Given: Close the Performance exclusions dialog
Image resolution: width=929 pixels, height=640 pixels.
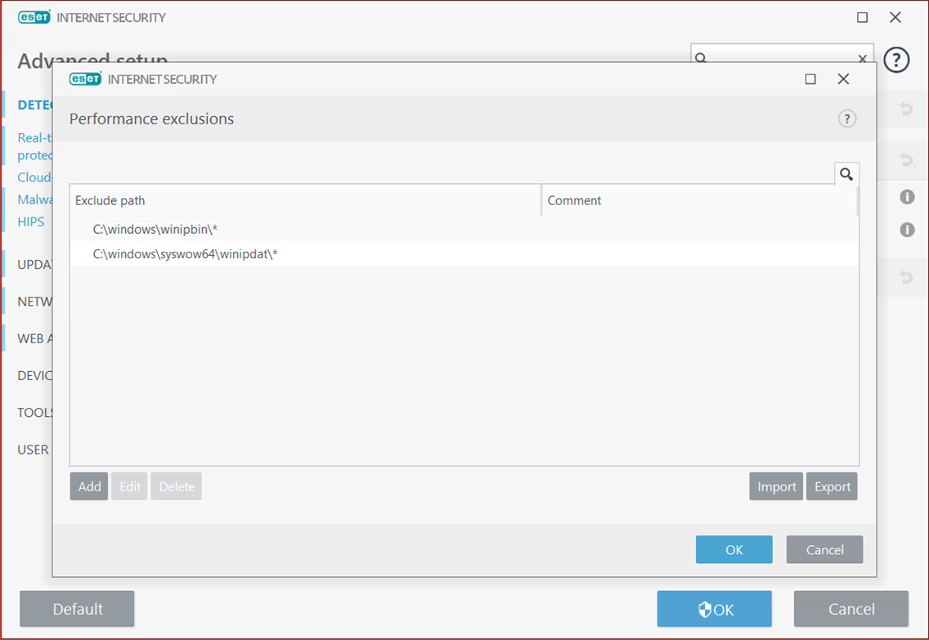Looking at the screenshot, I should pyautogui.click(x=844, y=79).
